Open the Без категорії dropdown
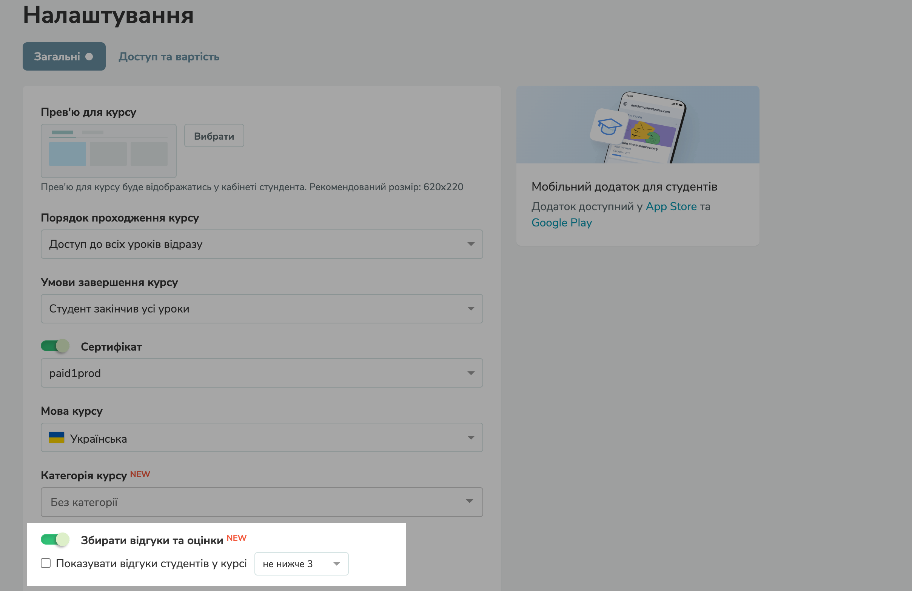This screenshot has width=912, height=591. (261, 502)
